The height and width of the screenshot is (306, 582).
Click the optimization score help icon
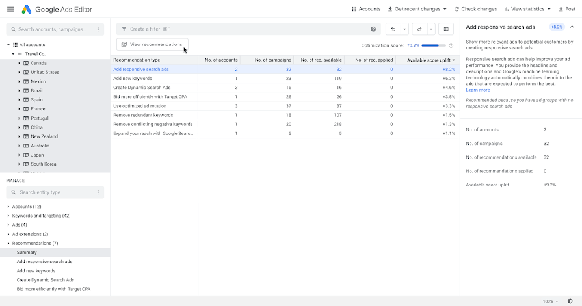click(x=451, y=45)
